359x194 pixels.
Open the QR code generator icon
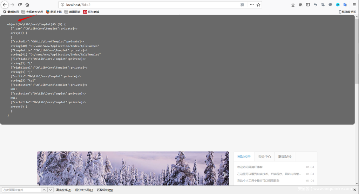(x=242, y=5)
